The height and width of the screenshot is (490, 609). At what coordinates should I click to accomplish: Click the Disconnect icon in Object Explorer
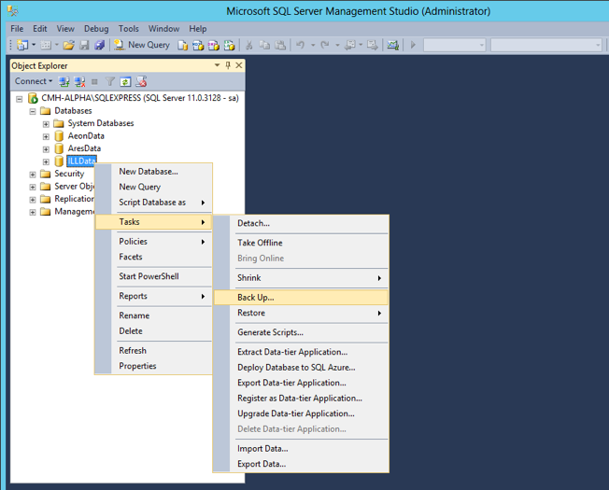(78, 81)
